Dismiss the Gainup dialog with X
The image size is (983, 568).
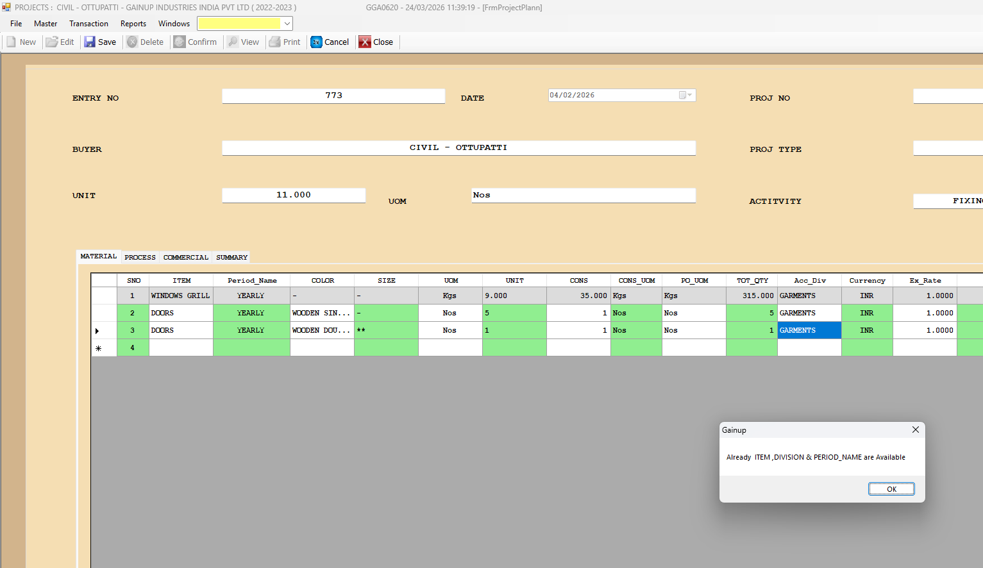coord(916,430)
